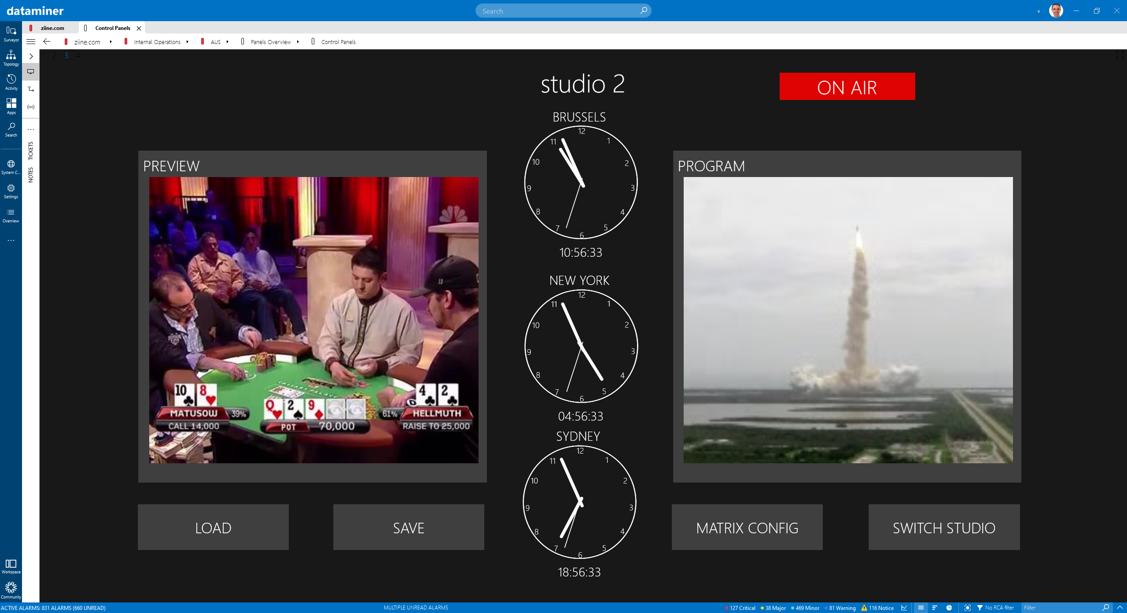Switch alarm console to pie chart view icon

949,608
